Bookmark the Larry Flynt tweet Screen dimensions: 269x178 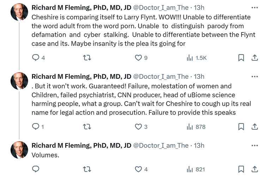click(241, 58)
